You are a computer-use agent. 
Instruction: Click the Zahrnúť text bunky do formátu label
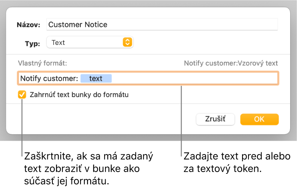click(x=79, y=94)
